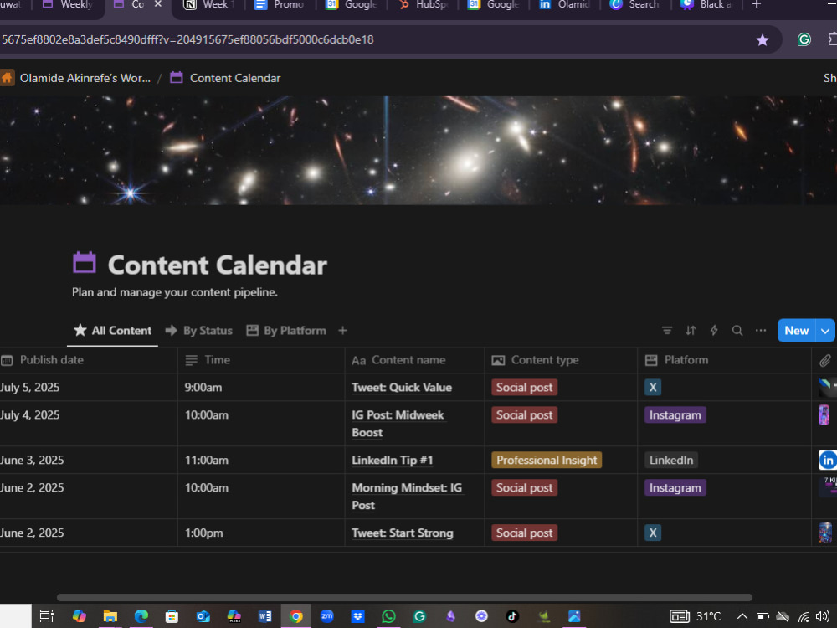
Task: Open the sort options icon
Action: (x=691, y=331)
